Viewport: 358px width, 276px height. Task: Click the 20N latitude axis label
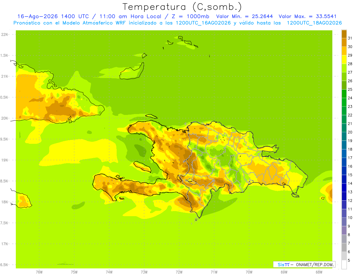click(4, 118)
